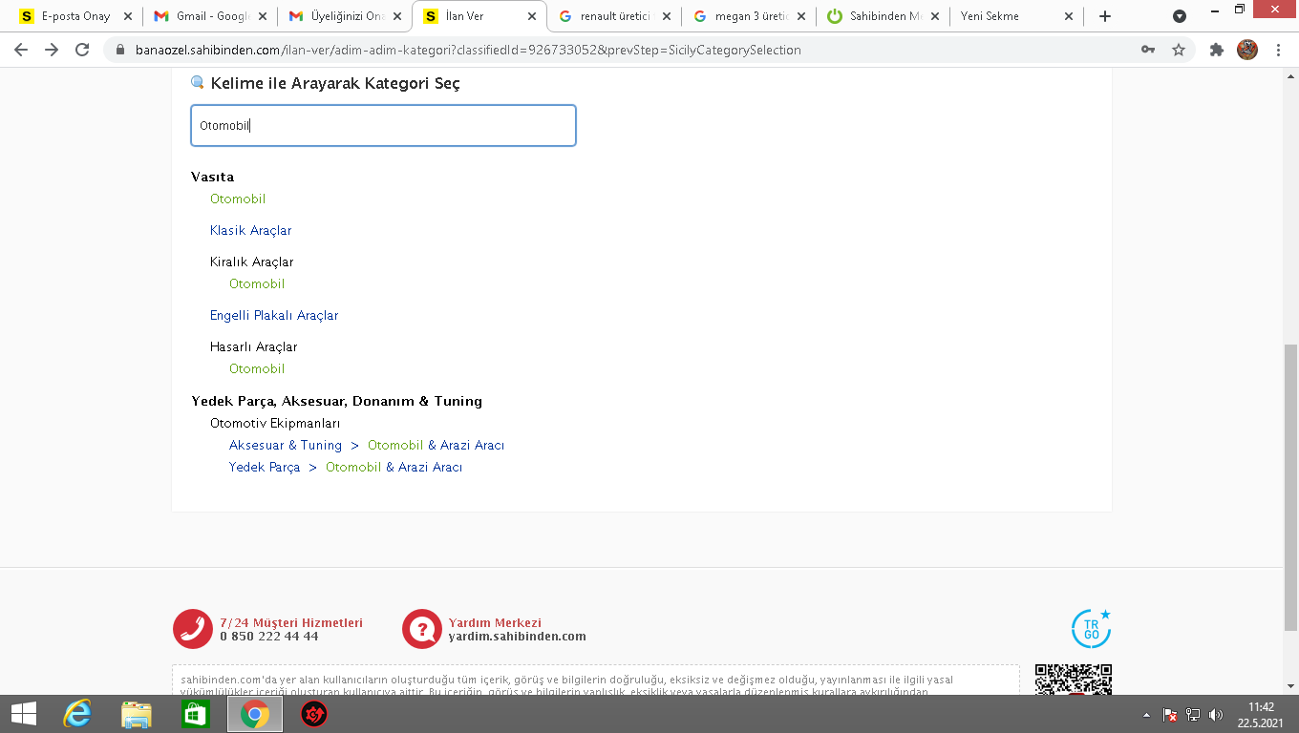Open the taskbar clock and calendar
The height and width of the screenshot is (733, 1299).
point(1261,715)
